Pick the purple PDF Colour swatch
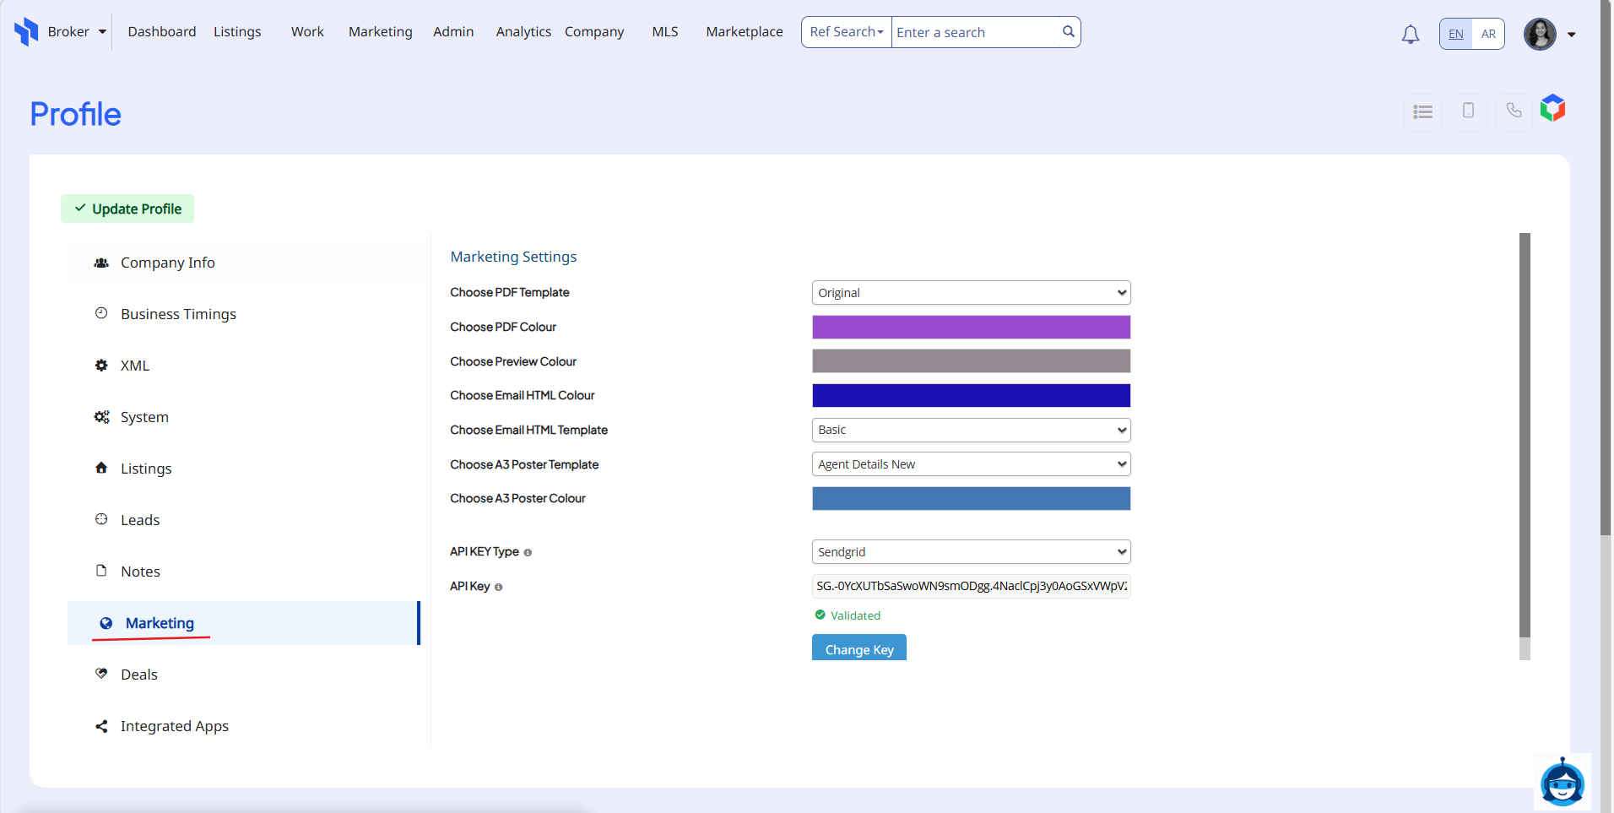 click(x=971, y=328)
